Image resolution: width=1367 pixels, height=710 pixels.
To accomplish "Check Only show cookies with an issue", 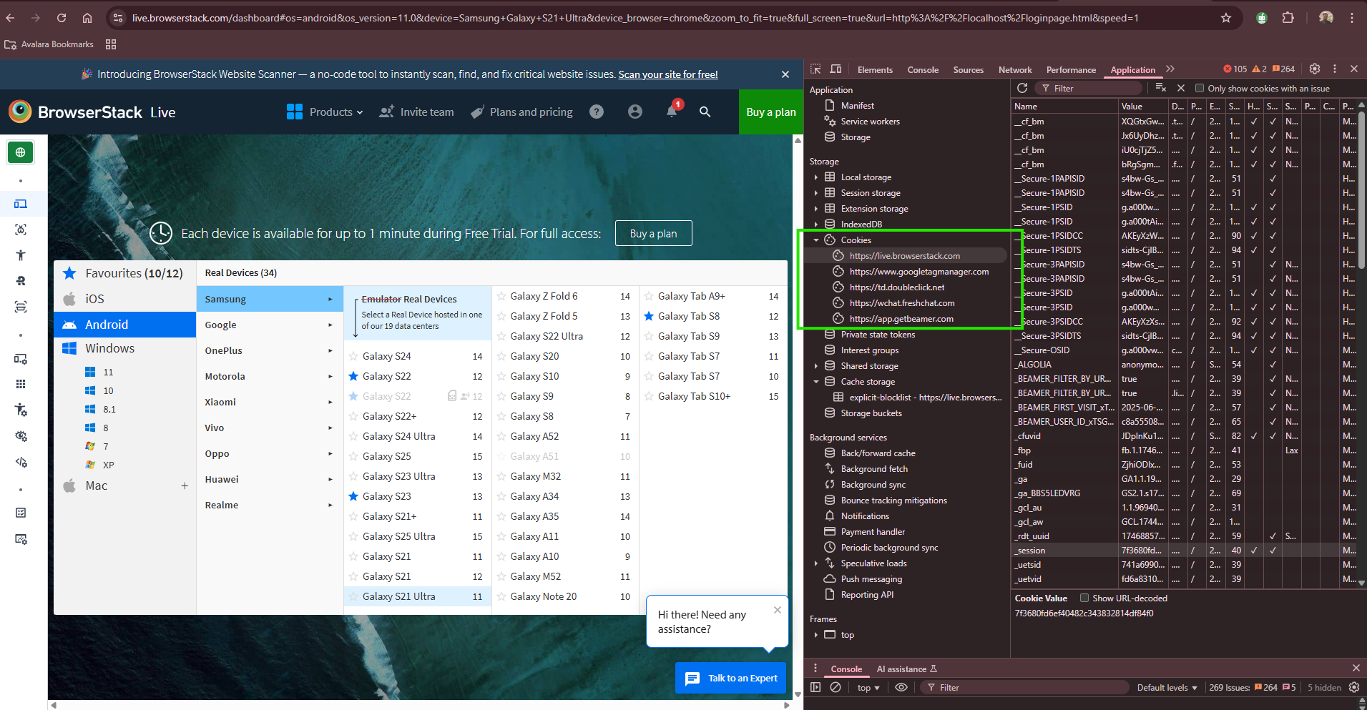I will pos(1200,89).
